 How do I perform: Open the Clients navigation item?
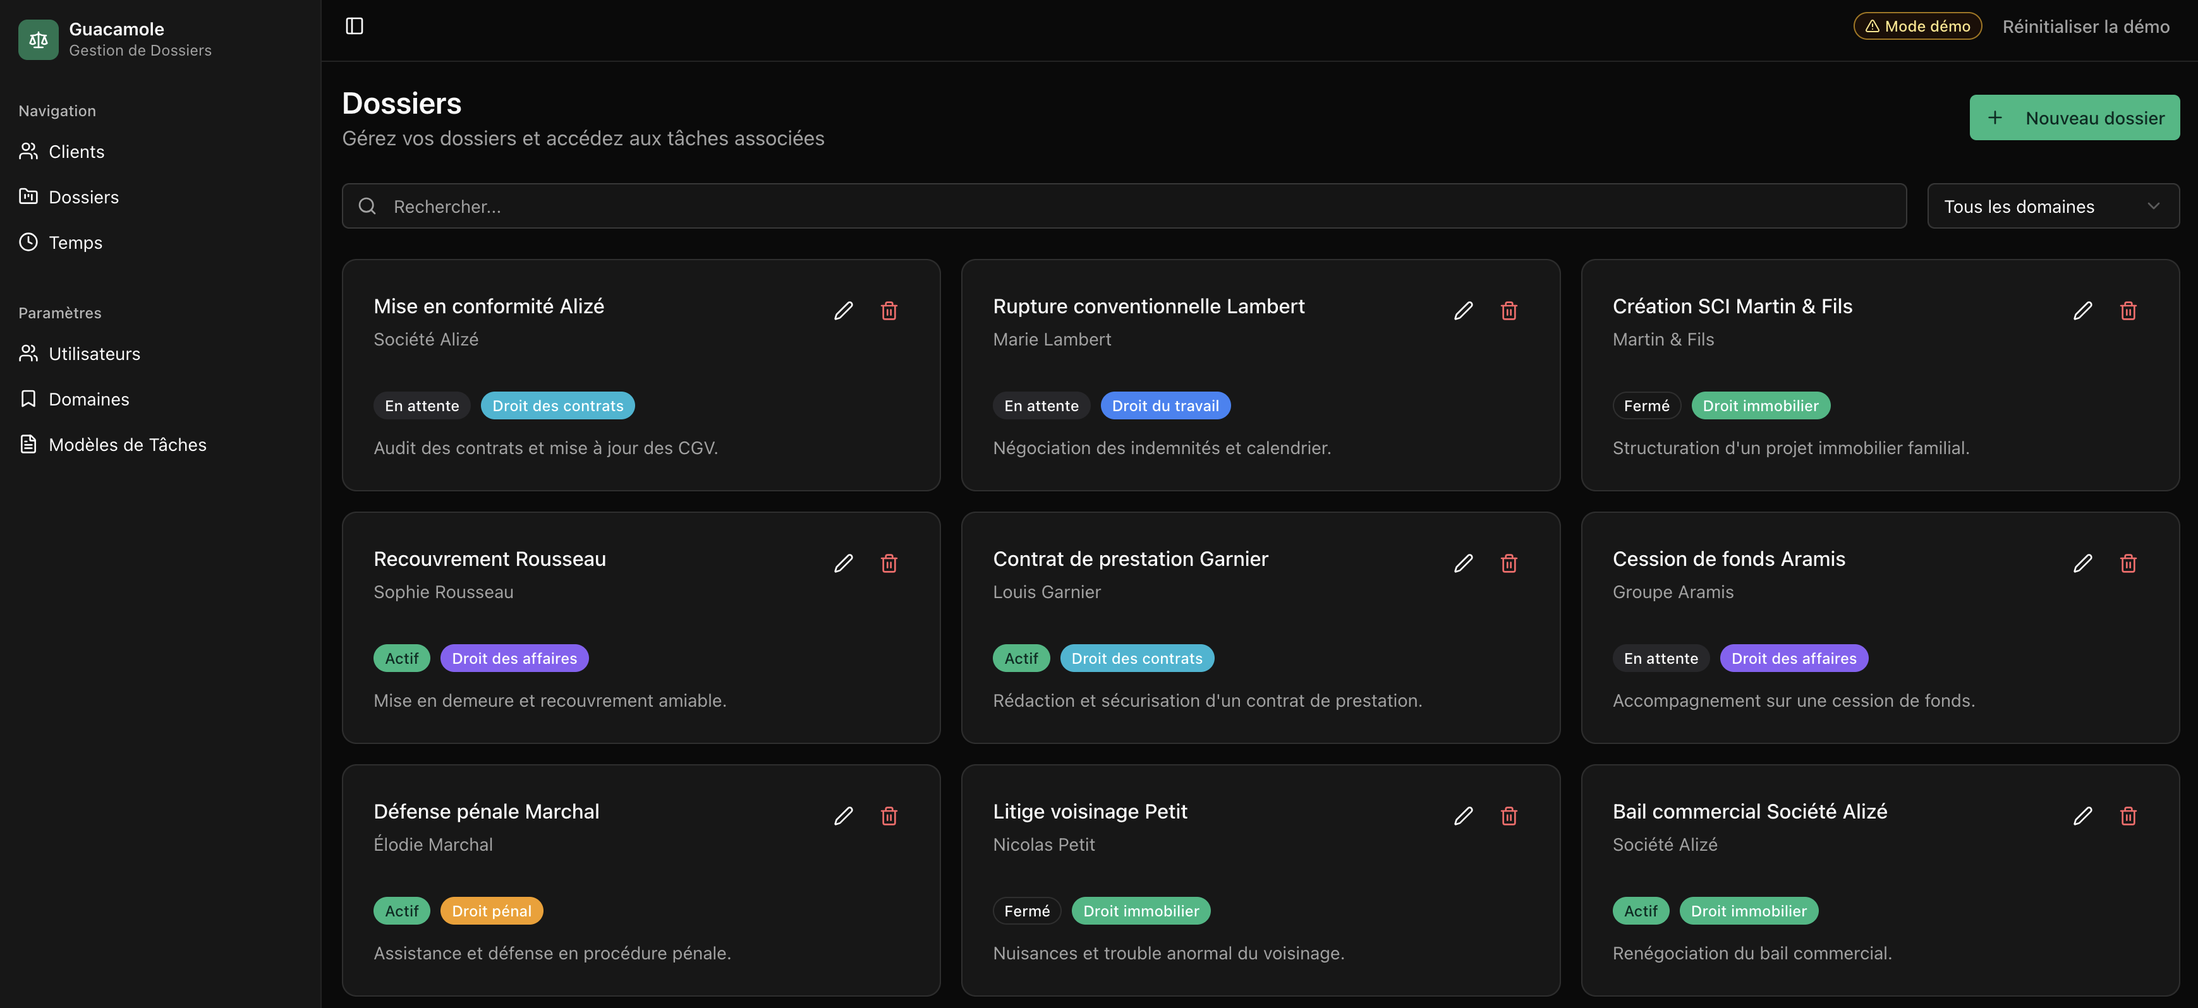[76, 152]
